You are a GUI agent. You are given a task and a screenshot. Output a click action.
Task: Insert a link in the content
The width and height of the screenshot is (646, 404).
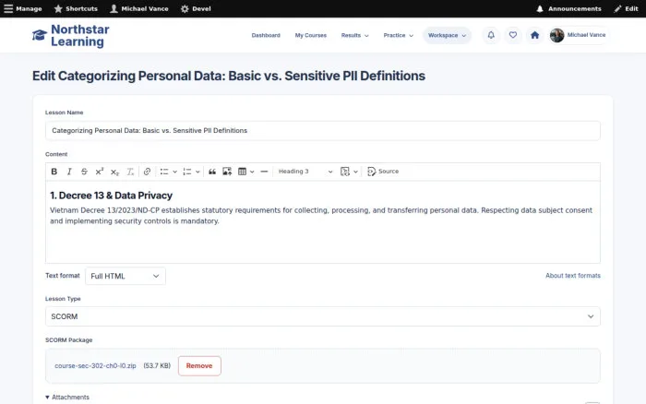(147, 172)
